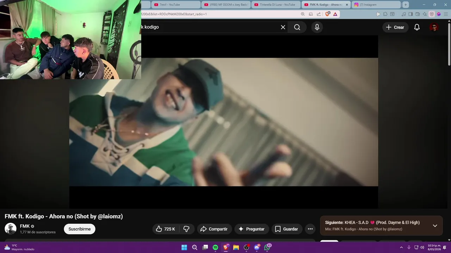
Task: Dislike the video
Action: click(187, 229)
